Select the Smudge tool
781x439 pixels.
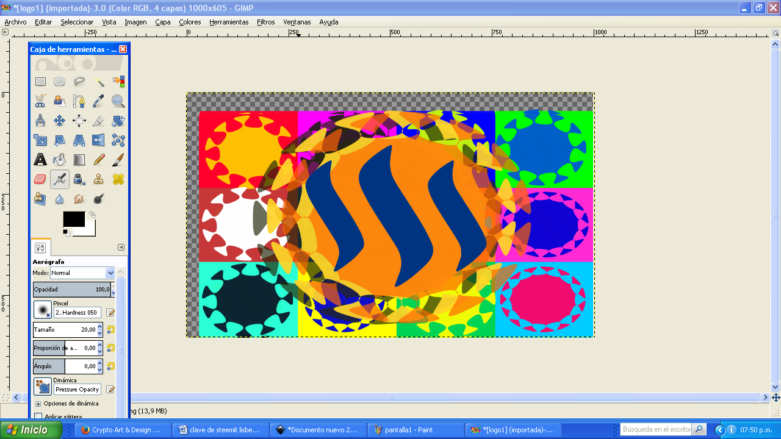(79, 198)
